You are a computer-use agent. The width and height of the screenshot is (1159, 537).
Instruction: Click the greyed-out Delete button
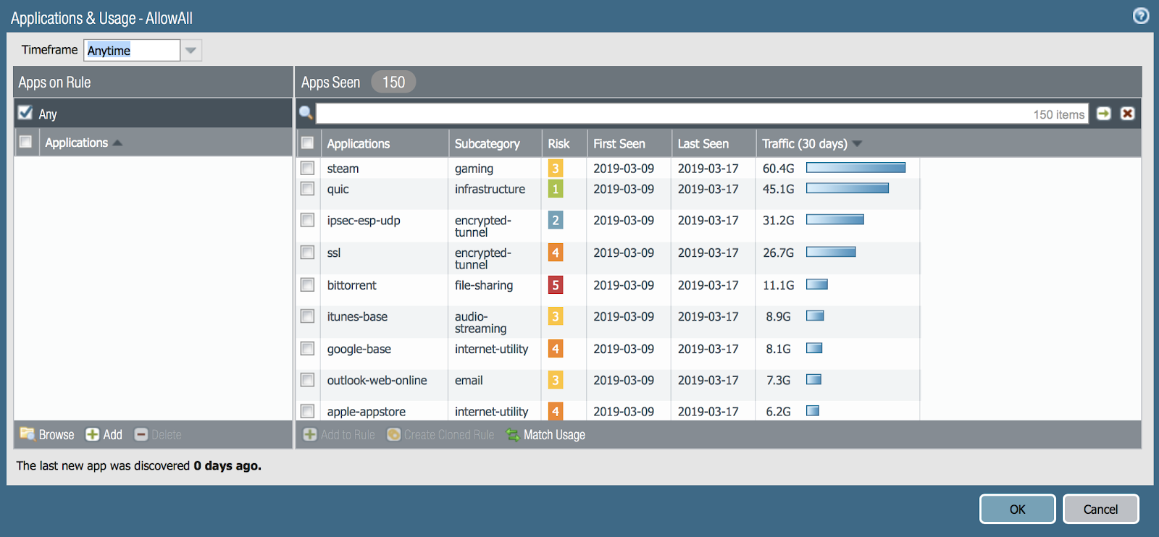[158, 434]
